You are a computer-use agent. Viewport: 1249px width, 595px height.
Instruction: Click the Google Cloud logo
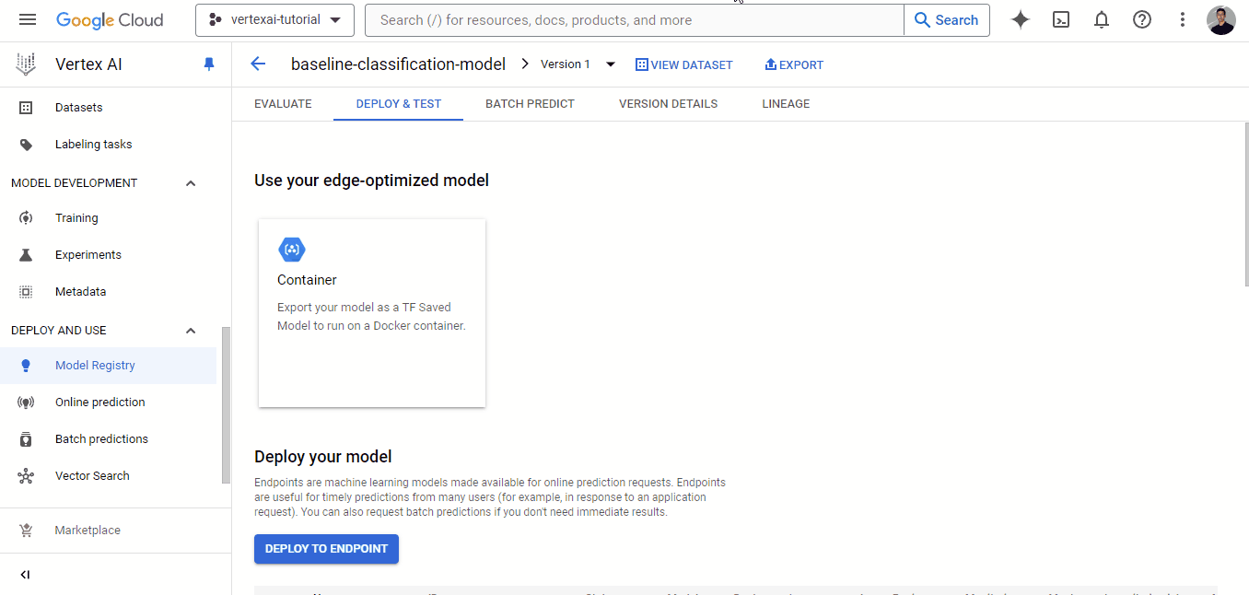coord(110,19)
